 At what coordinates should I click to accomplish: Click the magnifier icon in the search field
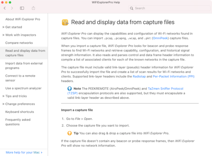pyautogui.click(x=131, y=8)
